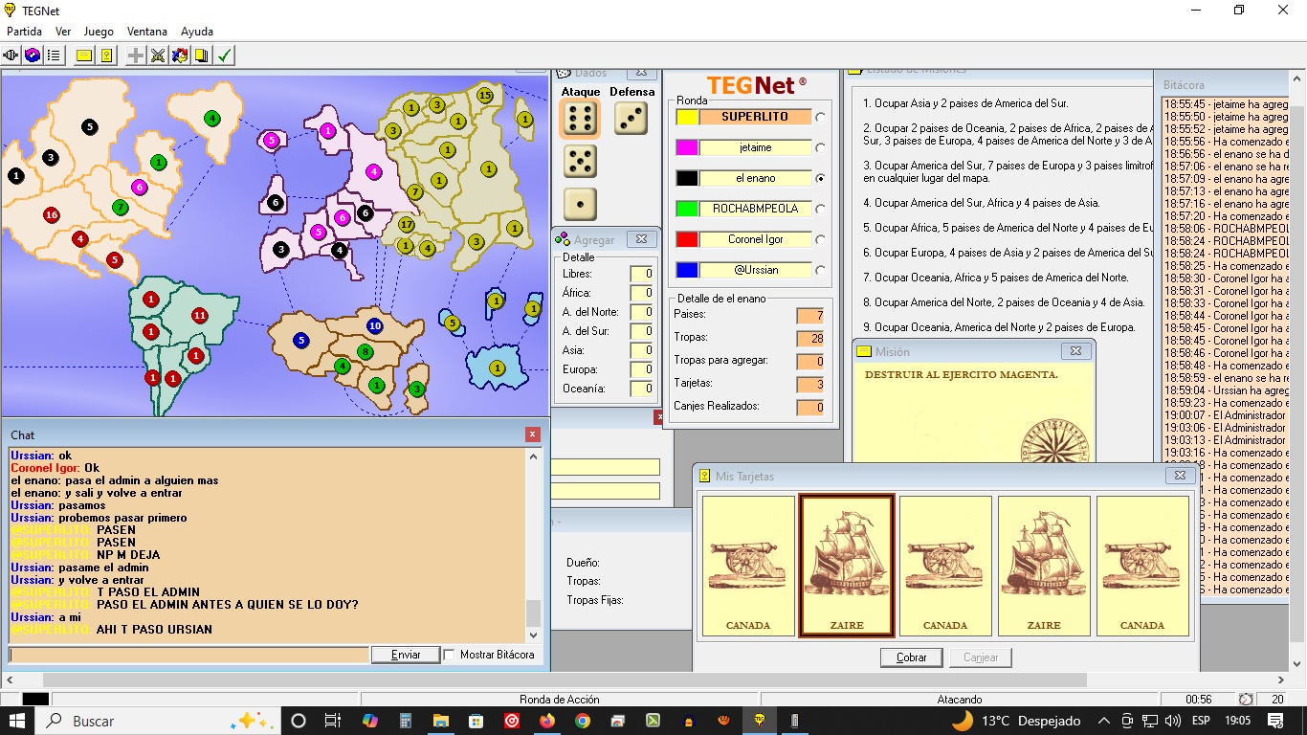Click the magenta 4 army circle in Europe
Screen dimensions: 1307x735
tap(374, 172)
